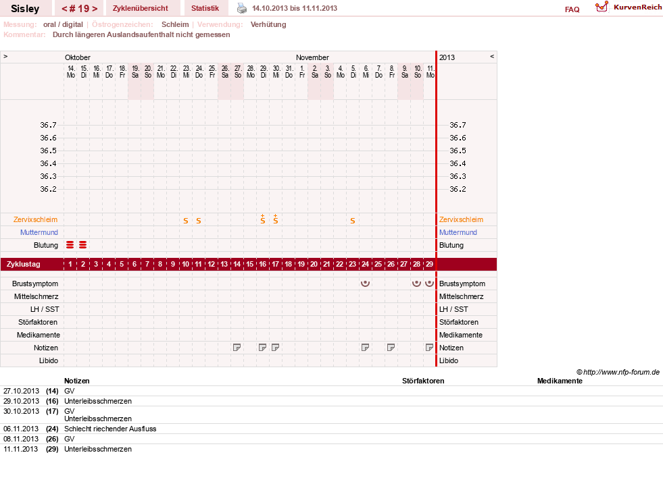Click the printer icon

241,8
